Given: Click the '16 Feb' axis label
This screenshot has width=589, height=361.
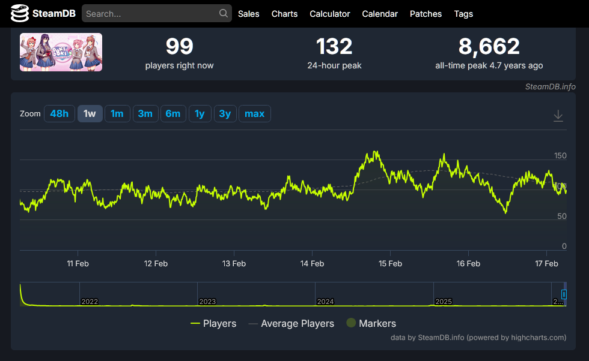Looking at the screenshot, I should [468, 263].
